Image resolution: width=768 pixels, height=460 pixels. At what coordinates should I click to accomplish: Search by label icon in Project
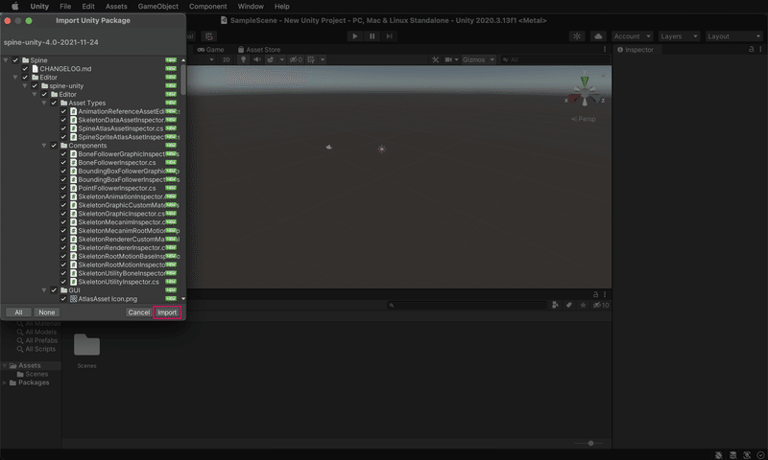[568, 305]
